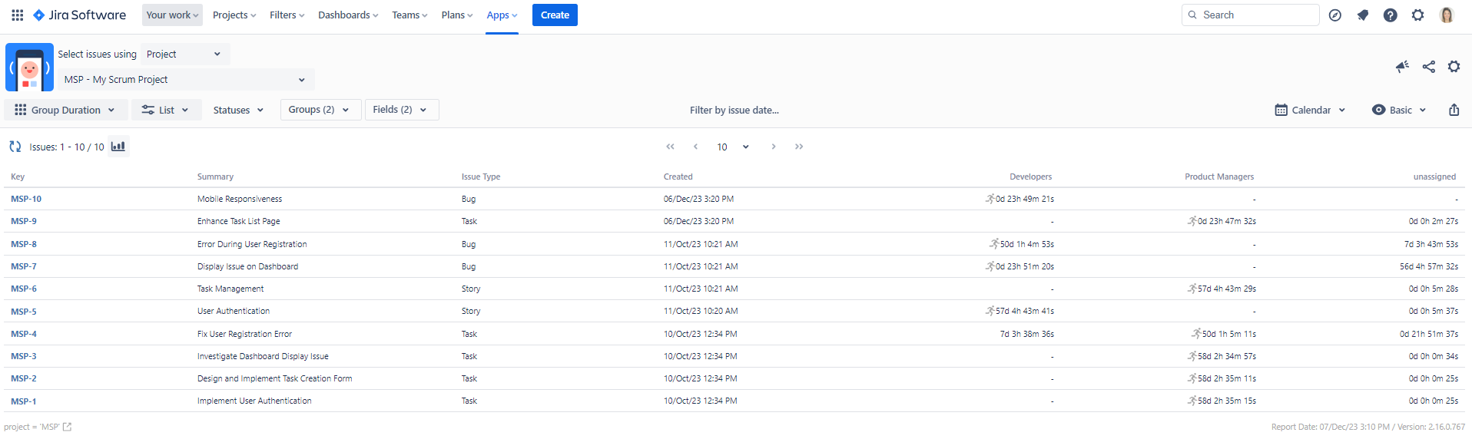1472x439 pixels.
Task: Click the announcements megaphone icon
Action: pos(1402,67)
